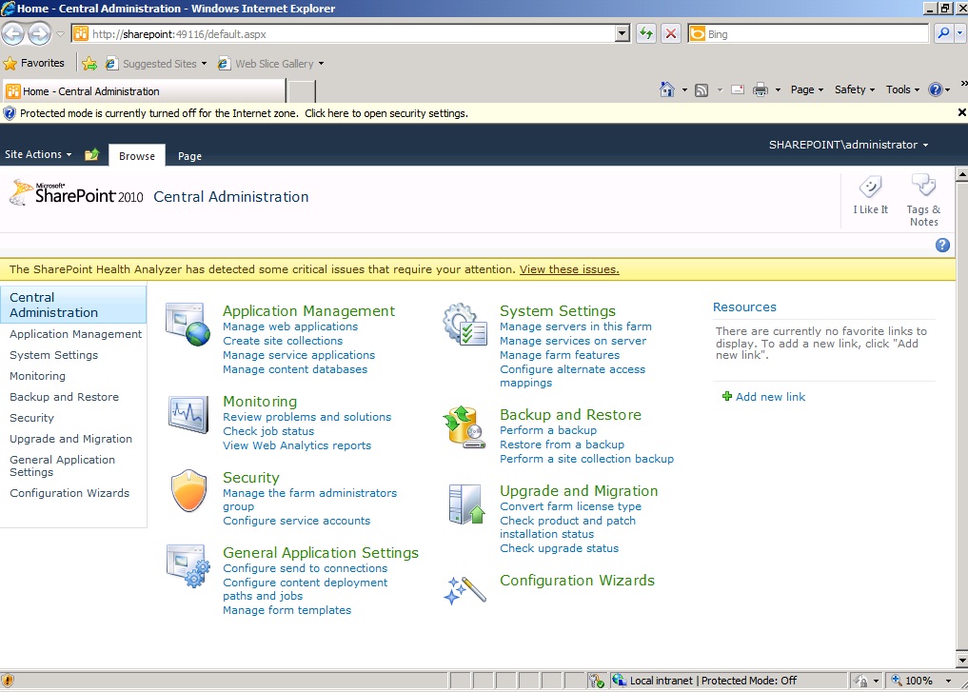The height and width of the screenshot is (692, 968).
Task: Click the Configure service accounts link
Action: (296, 521)
